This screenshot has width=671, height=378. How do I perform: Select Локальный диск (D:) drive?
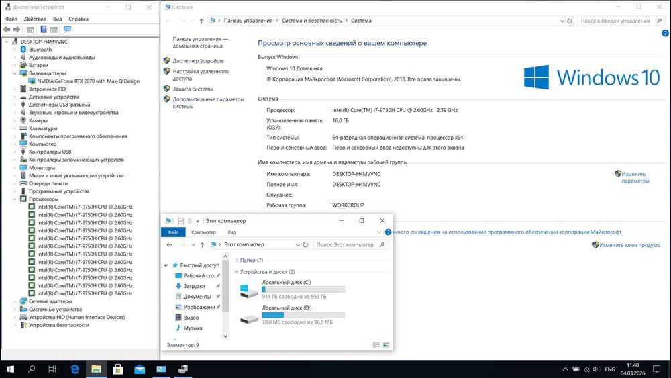[x=293, y=315]
